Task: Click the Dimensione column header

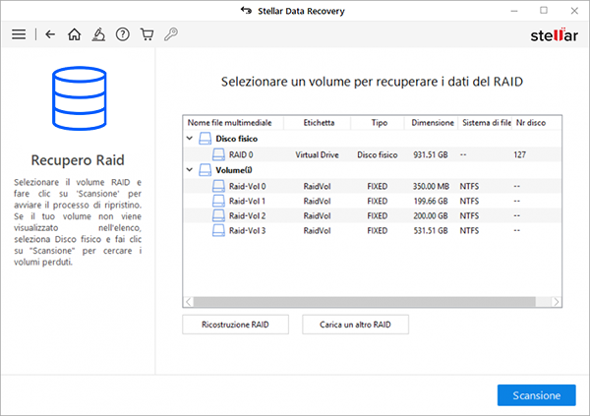Action: [x=432, y=123]
